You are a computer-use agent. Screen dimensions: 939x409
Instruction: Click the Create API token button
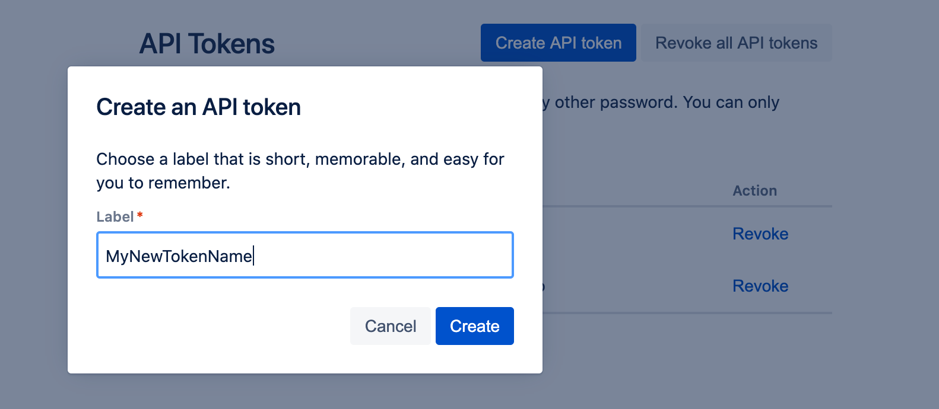click(x=558, y=43)
